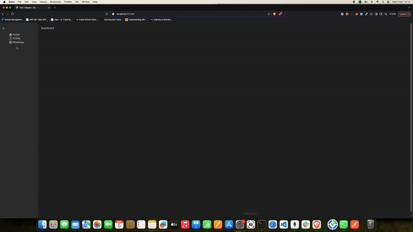The height and width of the screenshot is (232, 413).
Task: Open Mail from the dock
Action: tap(75, 224)
